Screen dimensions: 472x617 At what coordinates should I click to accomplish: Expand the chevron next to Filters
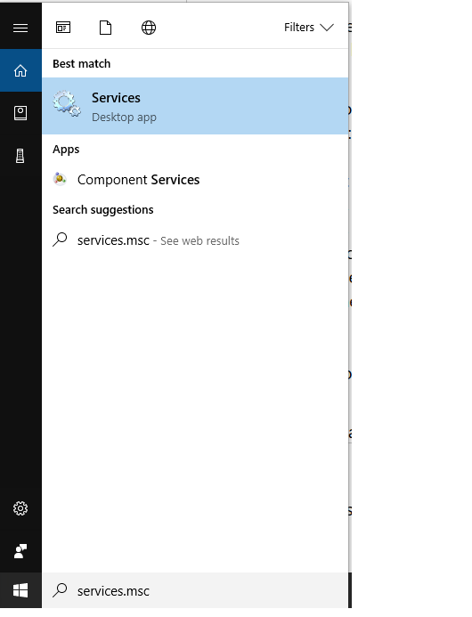327,27
